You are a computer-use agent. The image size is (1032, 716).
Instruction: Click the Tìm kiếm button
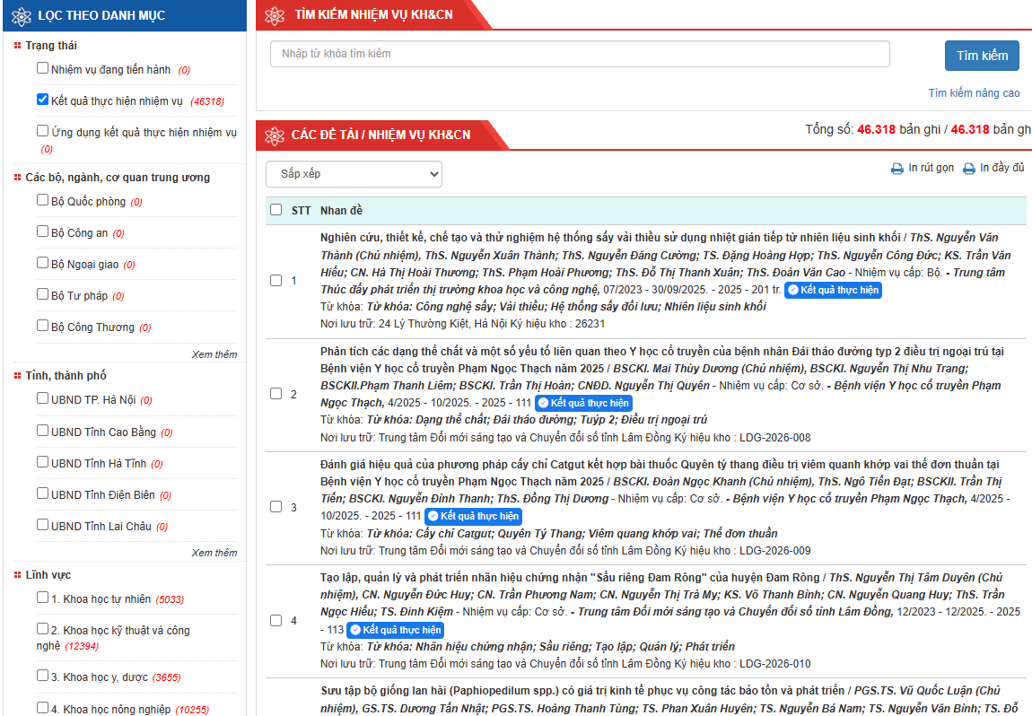(x=982, y=56)
